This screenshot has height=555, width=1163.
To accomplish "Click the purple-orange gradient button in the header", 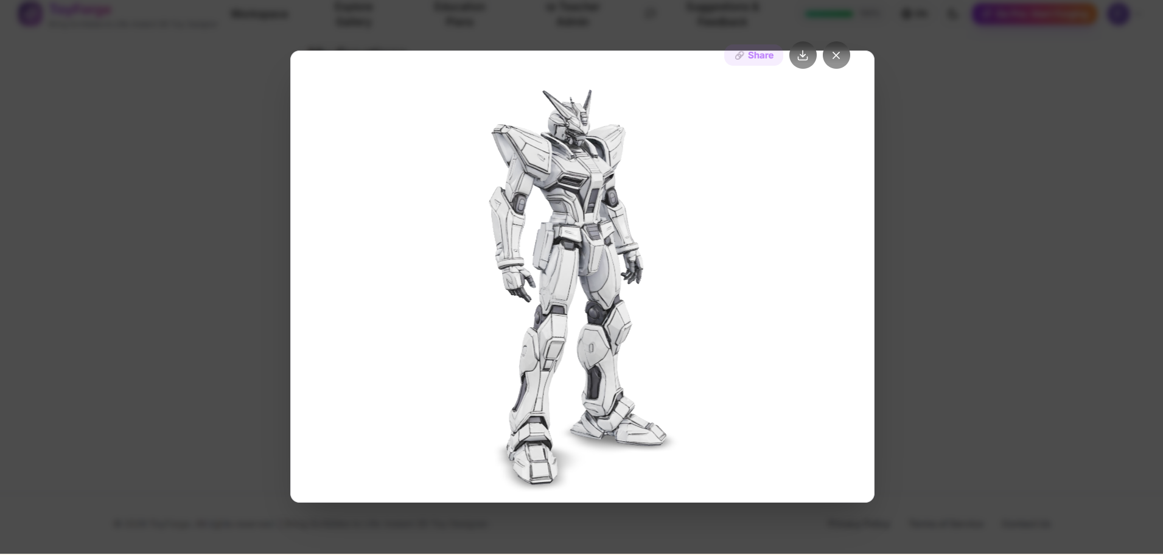I will 1035,14.
